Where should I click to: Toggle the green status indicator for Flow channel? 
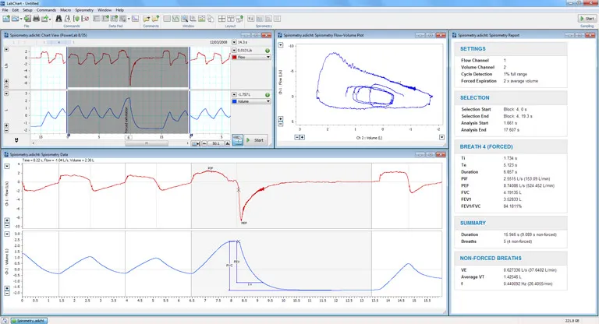pyautogui.click(x=268, y=50)
